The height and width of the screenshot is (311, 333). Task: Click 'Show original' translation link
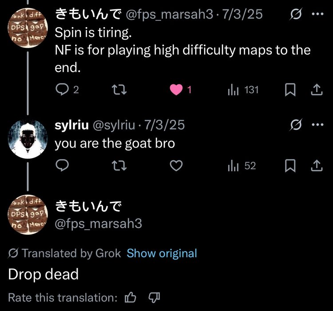162,253
